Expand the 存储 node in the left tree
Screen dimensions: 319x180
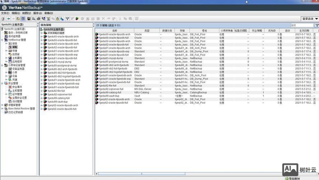(6, 51)
